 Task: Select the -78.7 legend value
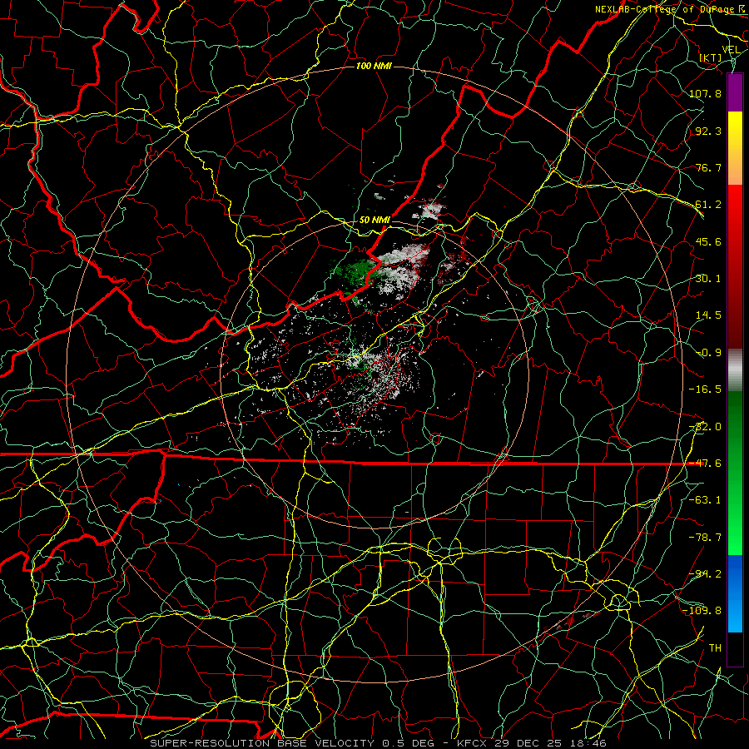click(705, 538)
